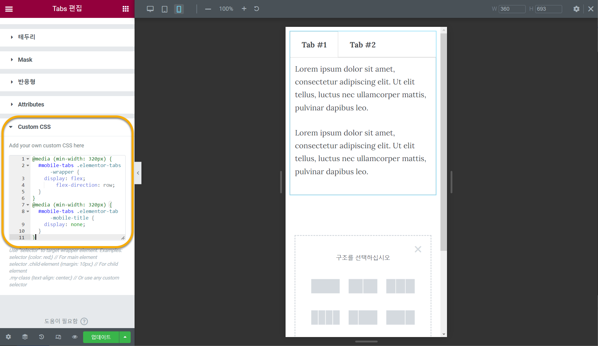Expand the Mask section

(x=25, y=60)
